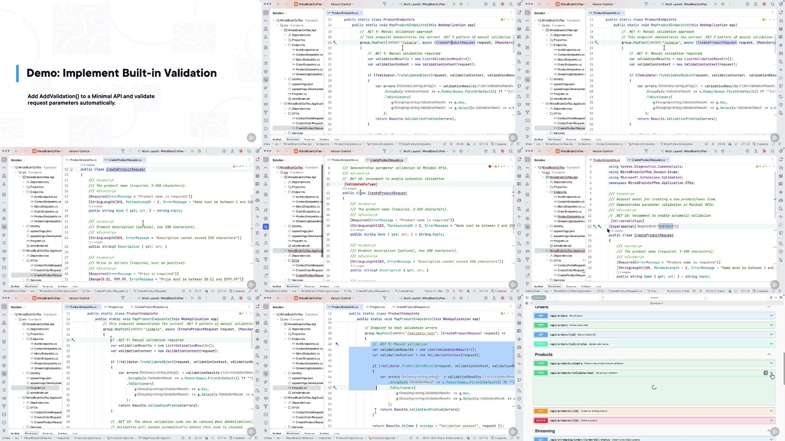Click the Safari share icon
The width and height of the screenshot is (785, 441).
pyautogui.click(x=771, y=297)
